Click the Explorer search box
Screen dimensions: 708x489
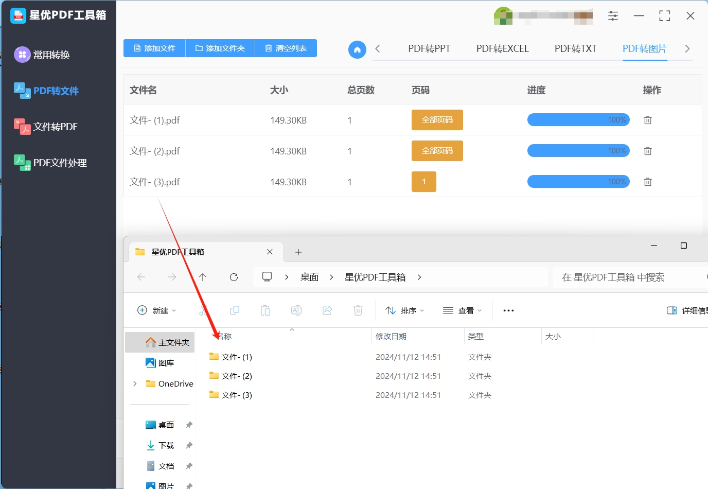click(630, 277)
